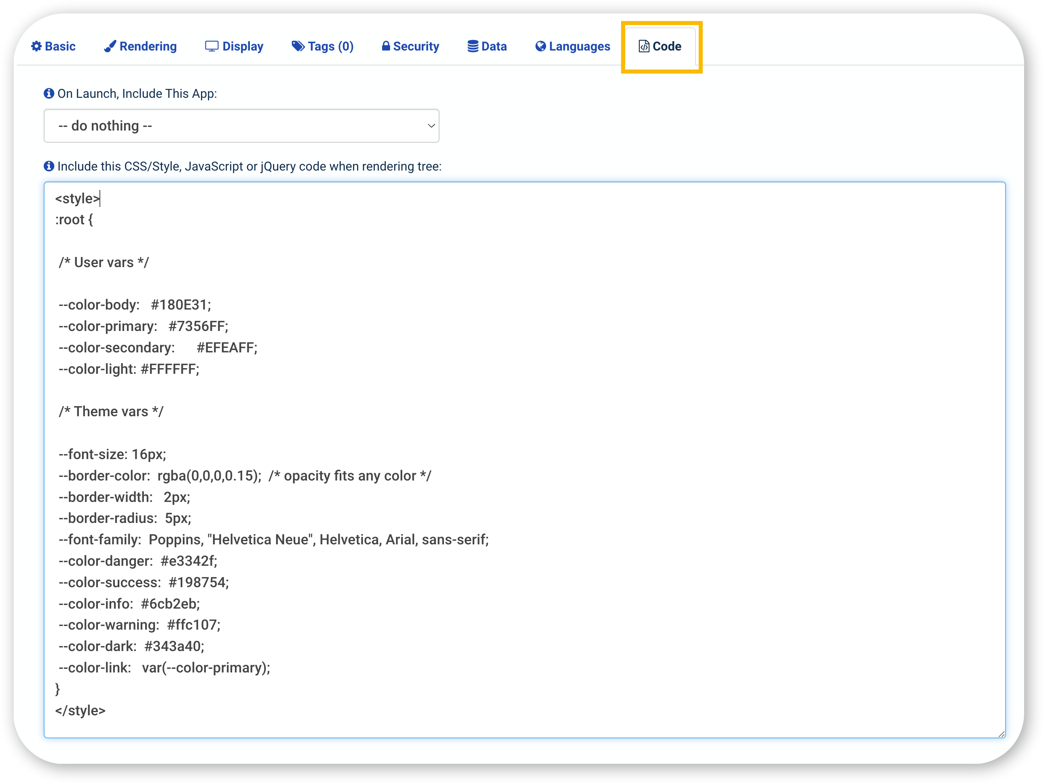
Task: Switch to the Rendering tab
Action: click(148, 46)
